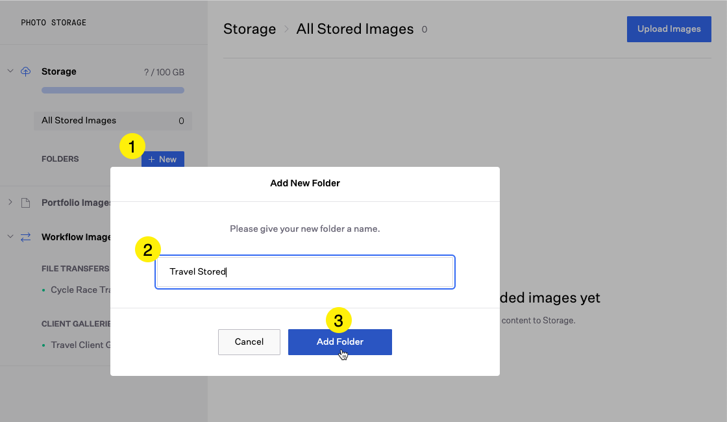The height and width of the screenshot is (422, 727).
Task: Click All Stored Images in the breadcrumb
Action: pyautogui.click(x=354, y=29)
